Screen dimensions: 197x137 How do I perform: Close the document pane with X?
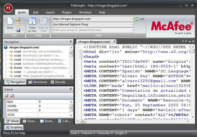(193, 41)
